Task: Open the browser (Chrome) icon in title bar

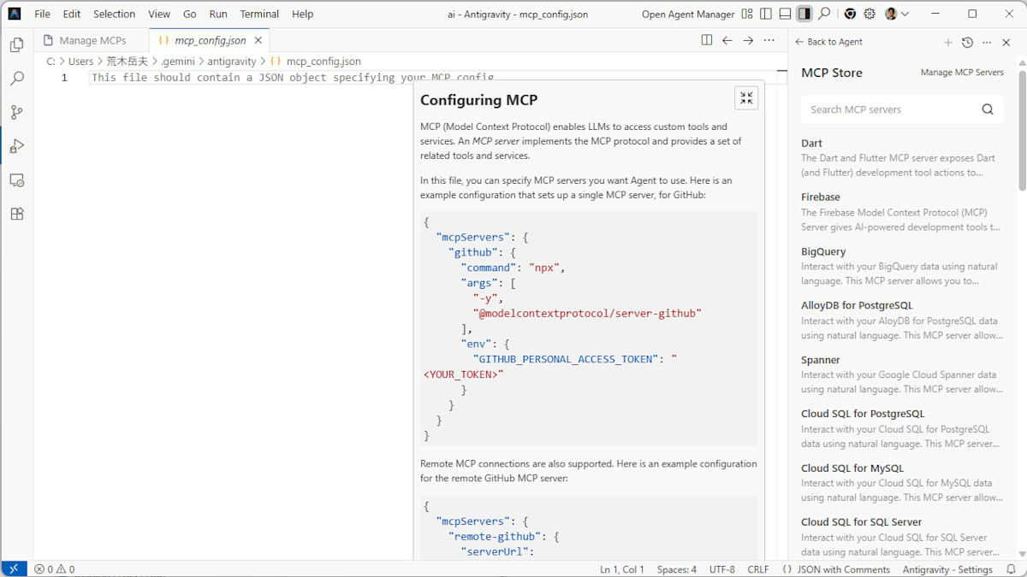Action: point(850,14)
